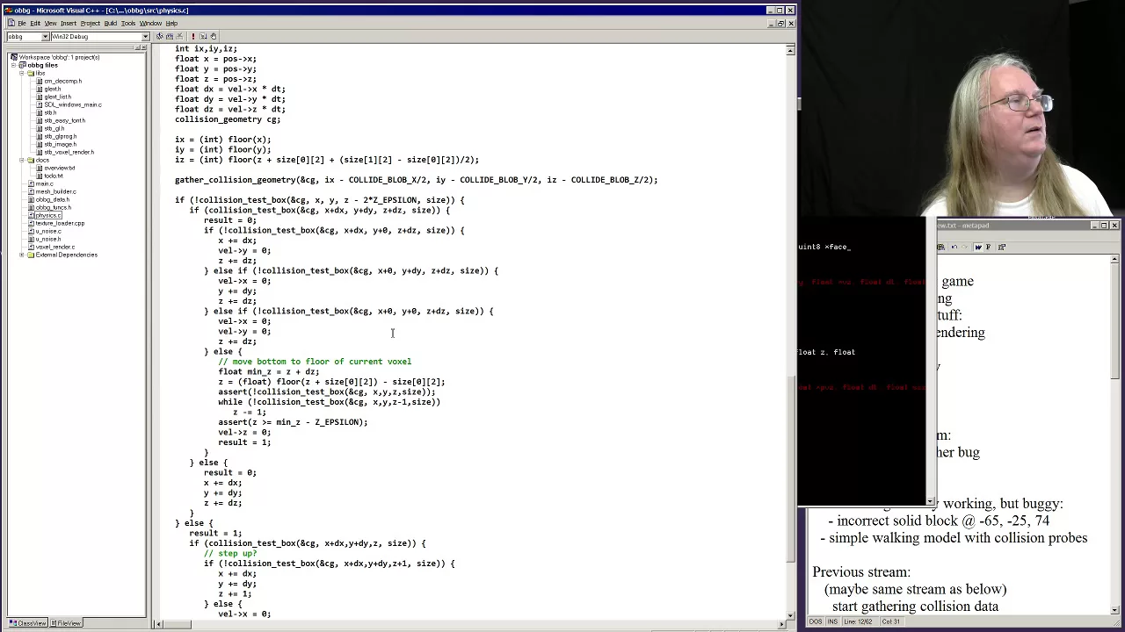Image resolution: width=1125 pixels, height=632 pixels.
Task: Select obbg_funcs.h in the file tree
Action: [53, 207]
